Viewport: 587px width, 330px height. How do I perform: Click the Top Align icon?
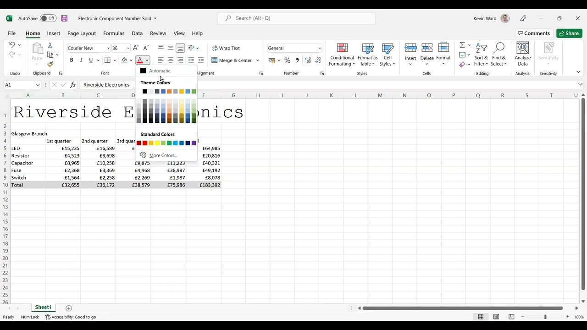161,48
